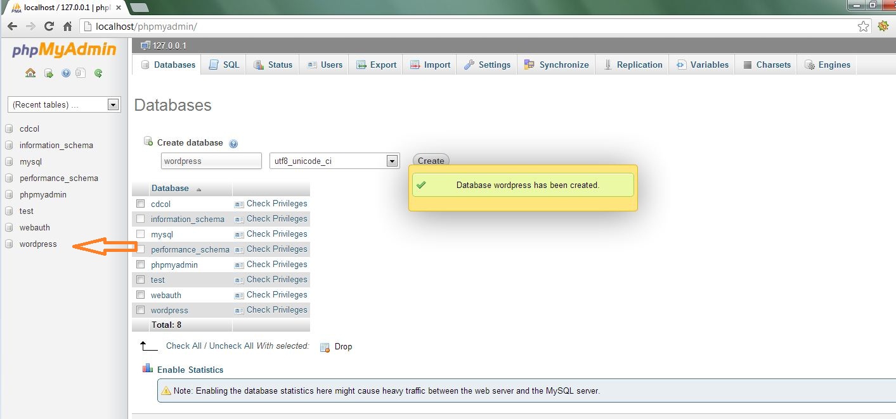The width and height of the screenshot is (896, 419).
Task: Select the performance_schema row checkbox
Action: tap(141, 249)
